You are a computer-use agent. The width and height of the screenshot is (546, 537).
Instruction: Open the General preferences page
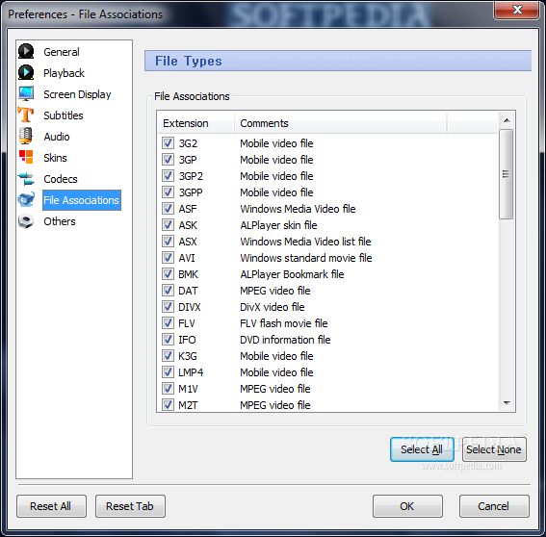62,52
